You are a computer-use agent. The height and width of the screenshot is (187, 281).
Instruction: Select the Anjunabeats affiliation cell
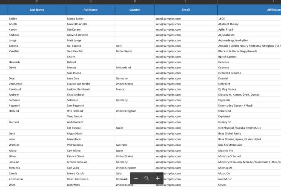(249, 35)
